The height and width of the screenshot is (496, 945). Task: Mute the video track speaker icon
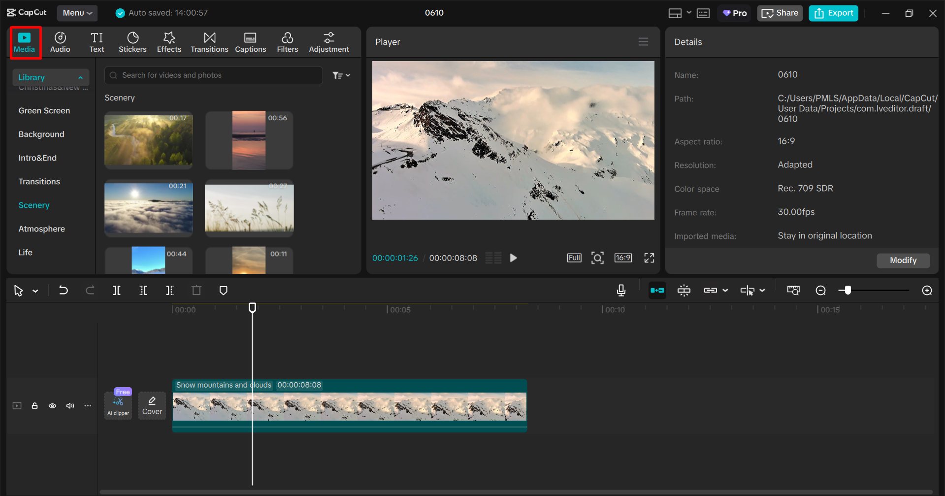click(x=69, y=405)
